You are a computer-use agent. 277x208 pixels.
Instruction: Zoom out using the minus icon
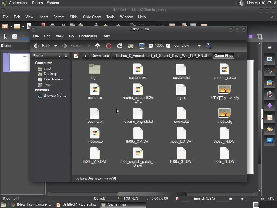150,45
